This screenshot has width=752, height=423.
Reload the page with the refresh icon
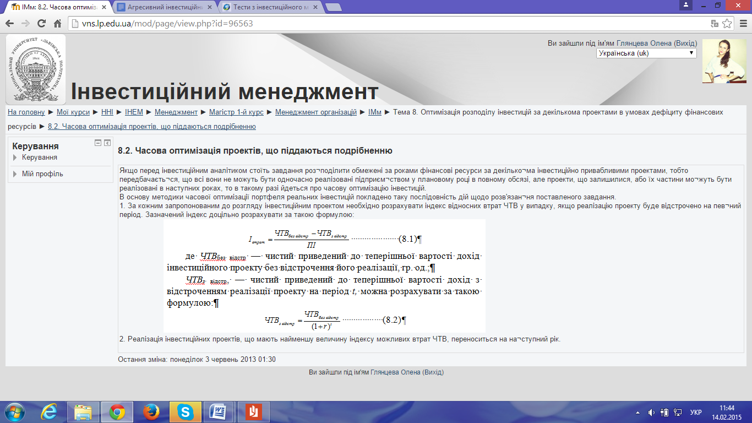[41, 24]
